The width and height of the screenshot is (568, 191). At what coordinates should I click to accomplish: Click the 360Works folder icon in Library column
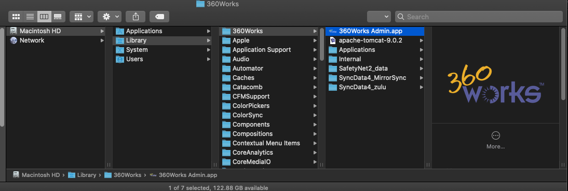click(x=226, y=31)
